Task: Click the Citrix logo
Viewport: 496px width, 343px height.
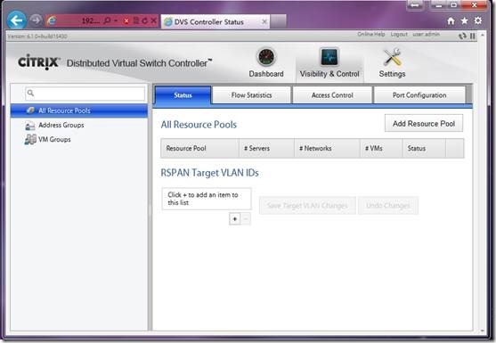Action: (x=38, y=61)
